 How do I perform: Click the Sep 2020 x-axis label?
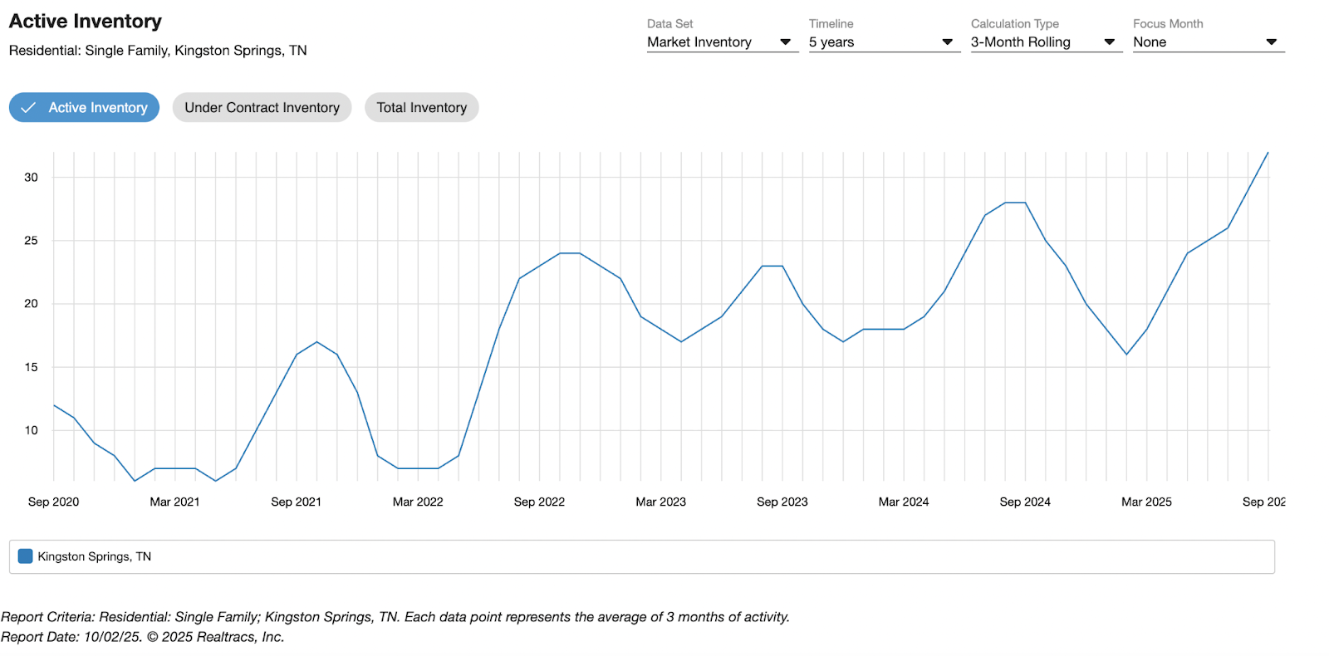[x=53, y=502]
